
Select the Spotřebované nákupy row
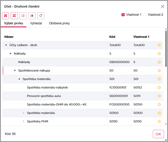point(82,71)
